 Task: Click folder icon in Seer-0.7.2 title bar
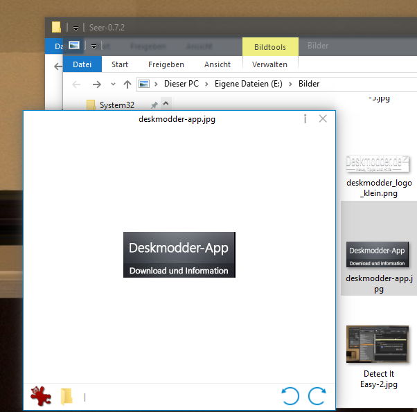[56, 27]
